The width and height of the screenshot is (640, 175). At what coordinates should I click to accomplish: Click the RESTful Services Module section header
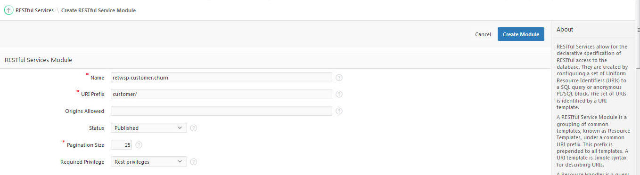[38, 60]
